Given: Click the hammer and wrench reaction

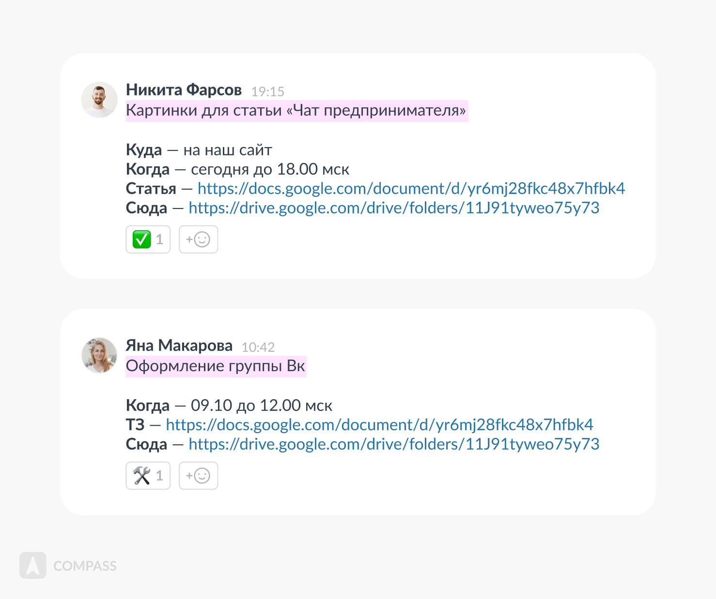Looking at the screenshot, I should click(x=148, y=476).
